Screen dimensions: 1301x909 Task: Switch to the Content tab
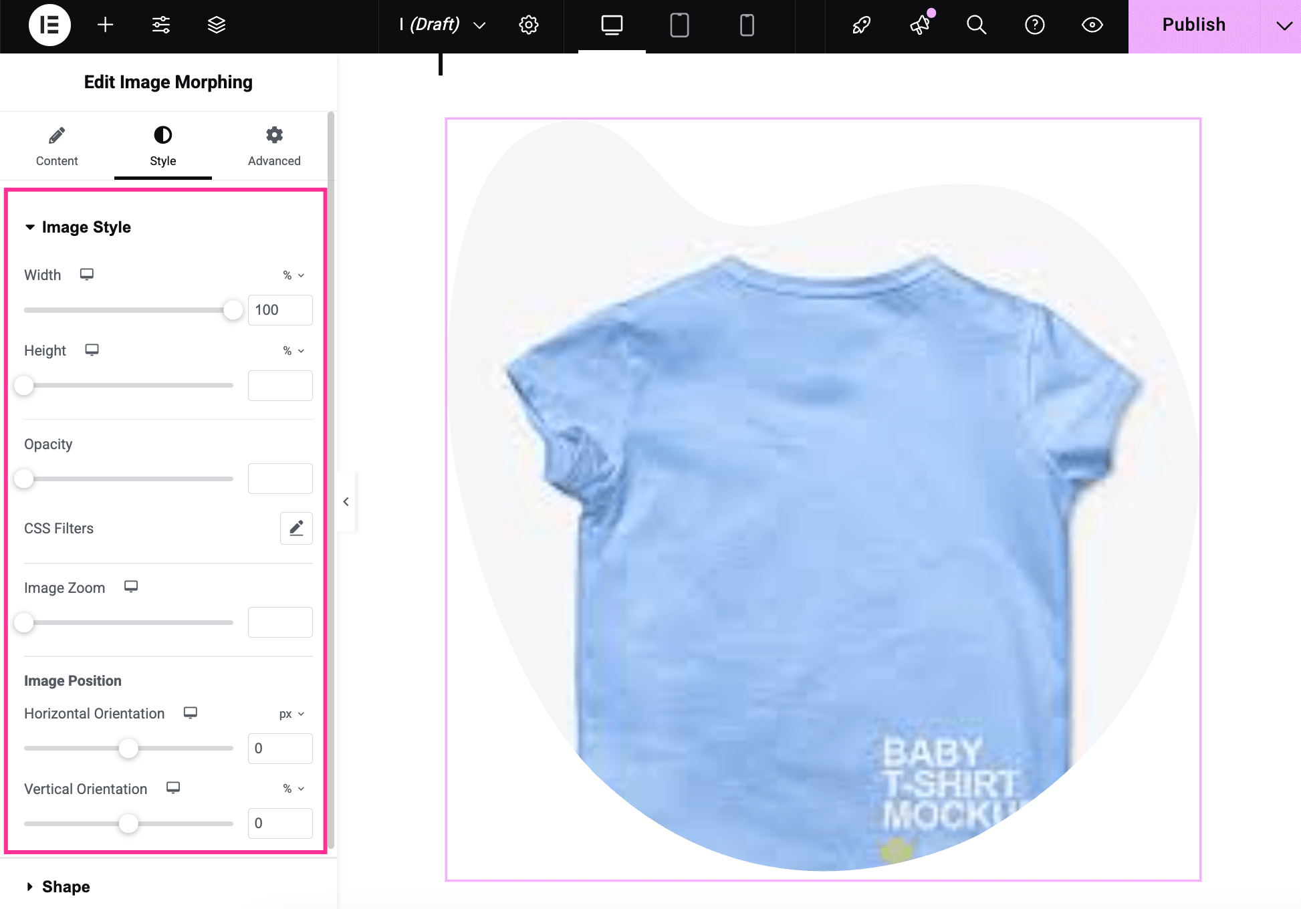tap(57, 146)
